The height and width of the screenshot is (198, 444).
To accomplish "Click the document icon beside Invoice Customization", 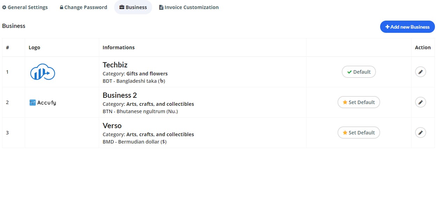I will point(161,7).
